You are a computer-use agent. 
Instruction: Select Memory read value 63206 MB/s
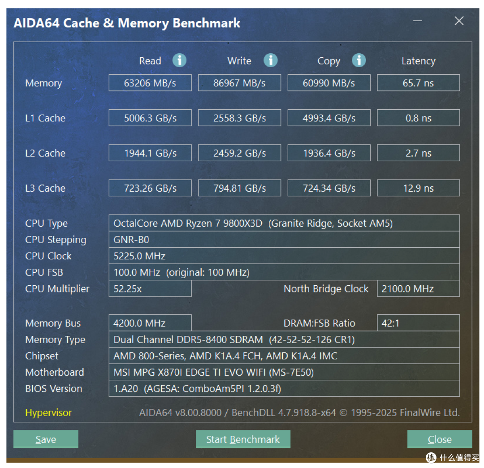tap(150, 83)
